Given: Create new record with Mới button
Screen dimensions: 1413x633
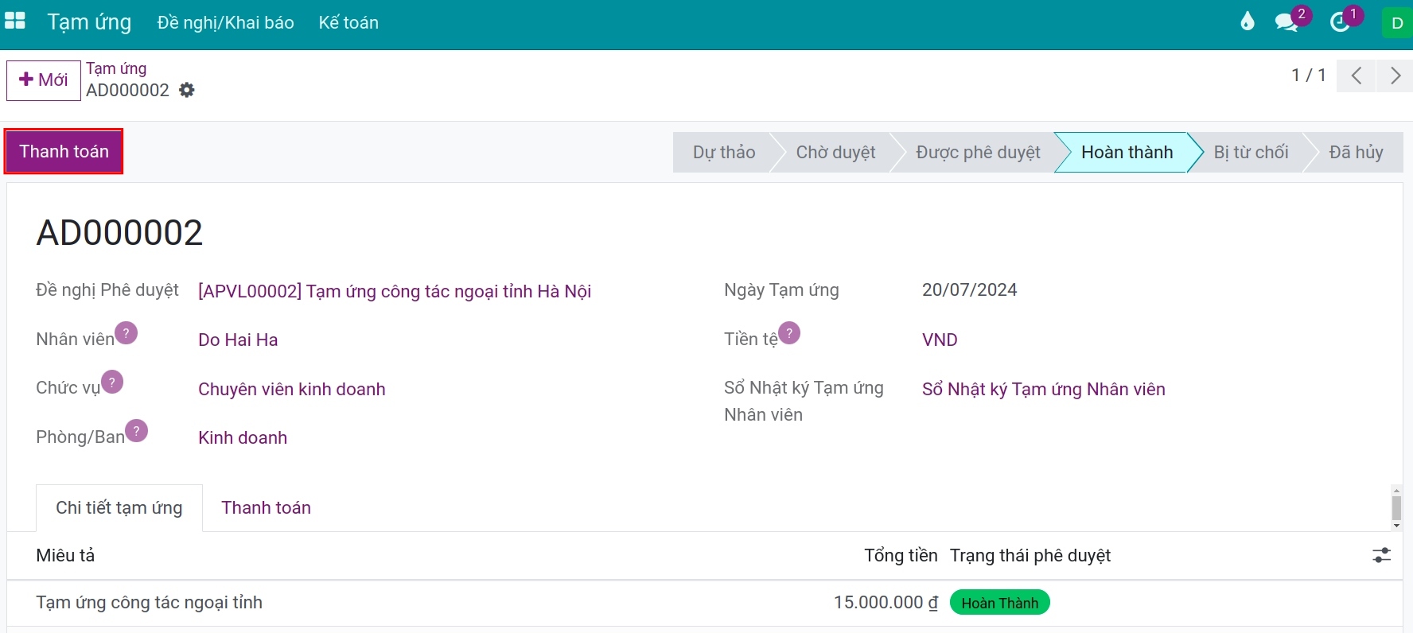Looking at the screenshot, I should (44, 80).
